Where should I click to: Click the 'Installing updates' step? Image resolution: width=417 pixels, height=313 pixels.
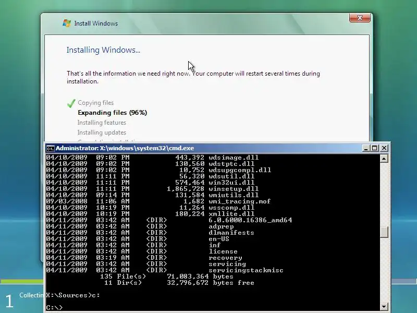click(102, 133)
